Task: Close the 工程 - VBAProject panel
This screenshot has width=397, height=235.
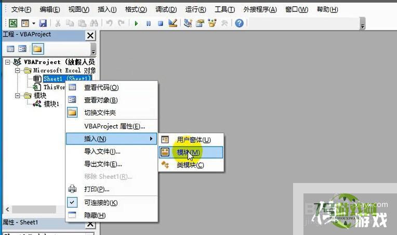Action: pyautogui.click(x=90, y=35)
